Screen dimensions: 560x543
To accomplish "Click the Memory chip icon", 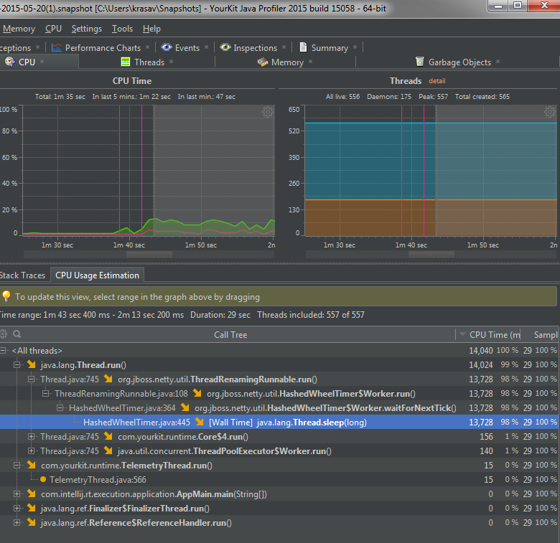I will coord(263,62).
